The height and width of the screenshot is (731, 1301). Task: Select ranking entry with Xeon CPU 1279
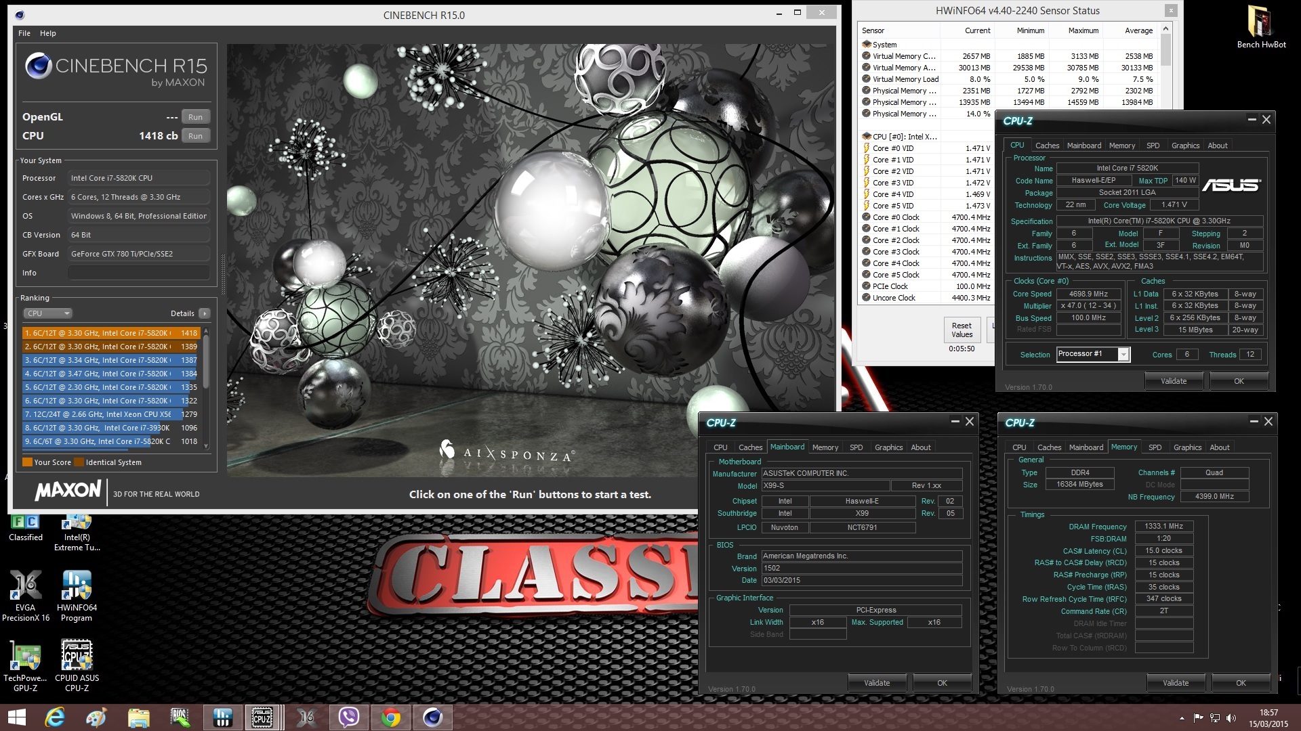pyautogui.click(x=110, y=414)
